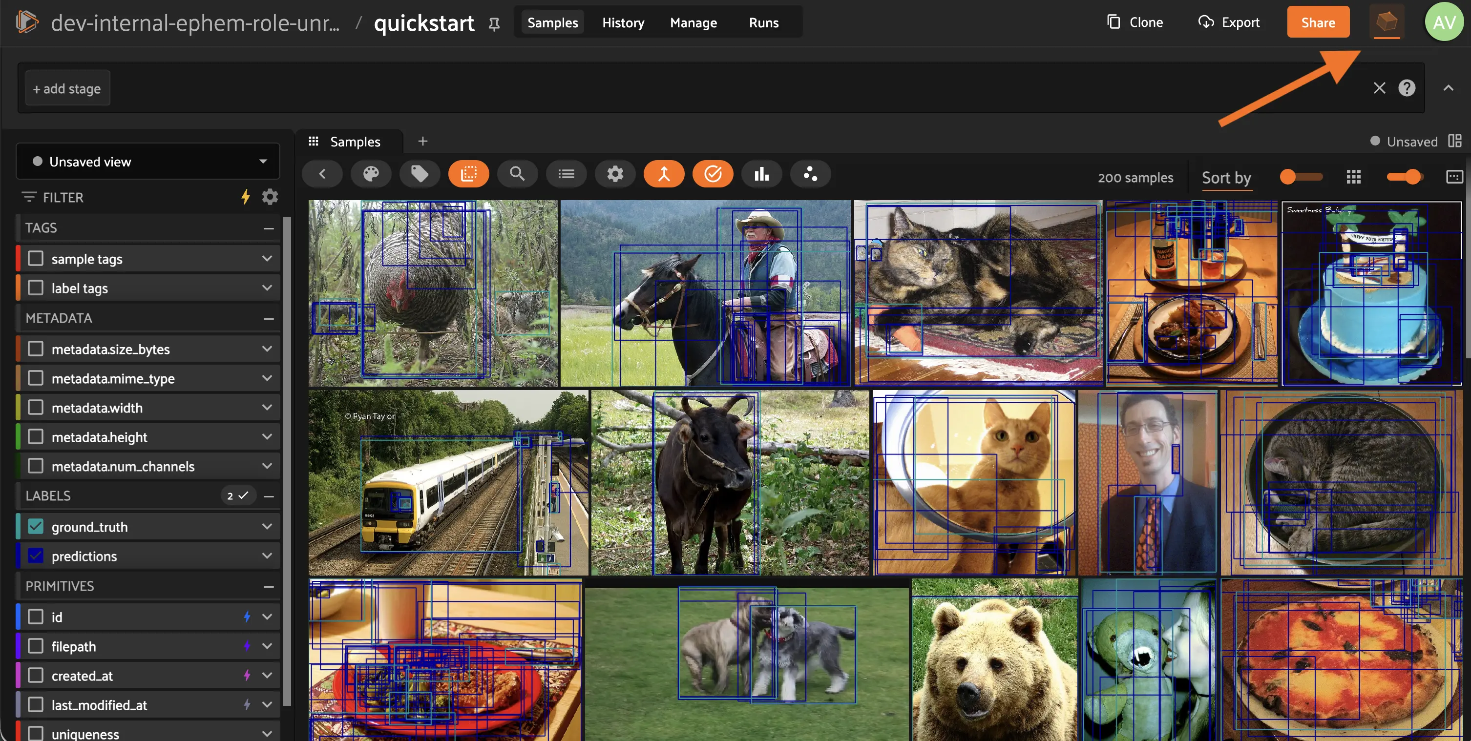Switch to the History tab
The width and height of the screenshot is (1471, 741).
[623, 22]
